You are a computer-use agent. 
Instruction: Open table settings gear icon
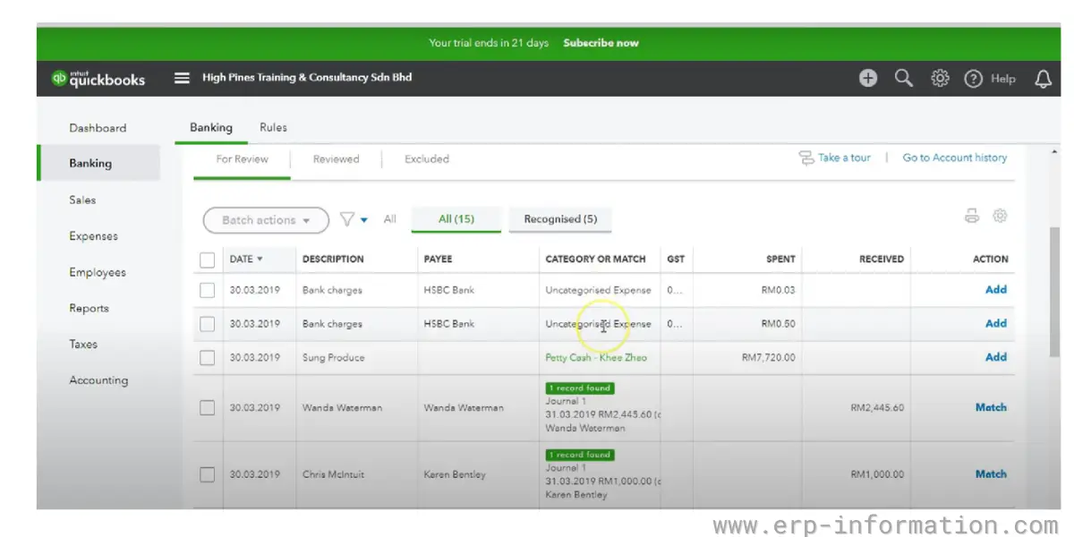(1001, 216)
